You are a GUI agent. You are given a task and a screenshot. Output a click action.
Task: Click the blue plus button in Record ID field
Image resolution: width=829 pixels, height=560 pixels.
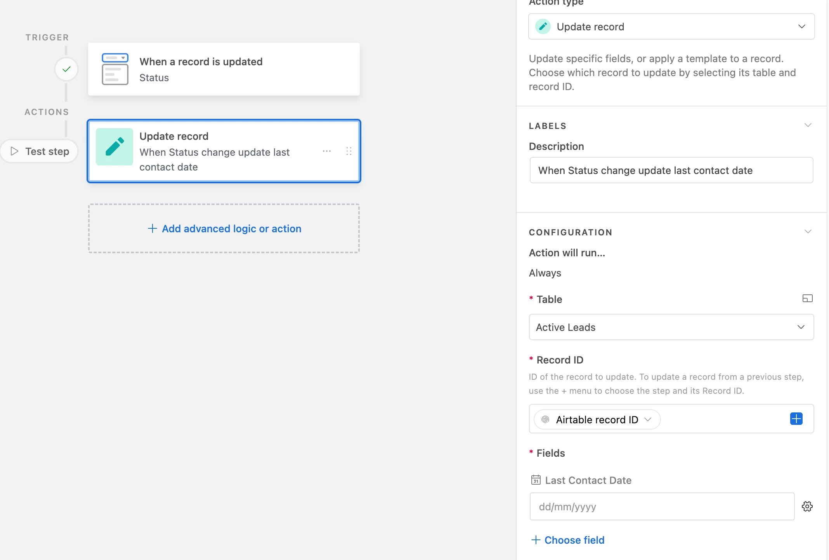(x=796, y=419)
